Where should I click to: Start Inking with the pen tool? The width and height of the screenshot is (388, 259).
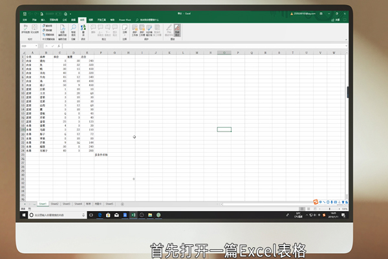pyautogui.click(x=169, y=30)
